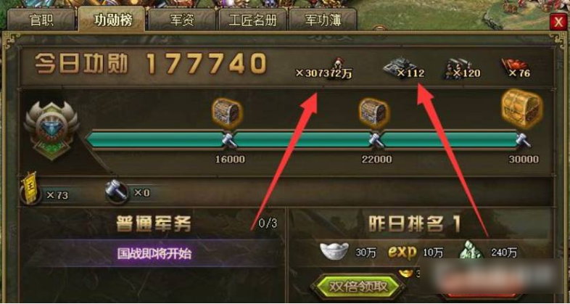Open the treasure chest at 16000 merit
570x304 pixels.
pos(227,112)
